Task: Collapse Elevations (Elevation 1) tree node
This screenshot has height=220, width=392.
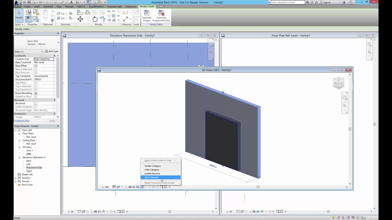Action: [19, 157]
